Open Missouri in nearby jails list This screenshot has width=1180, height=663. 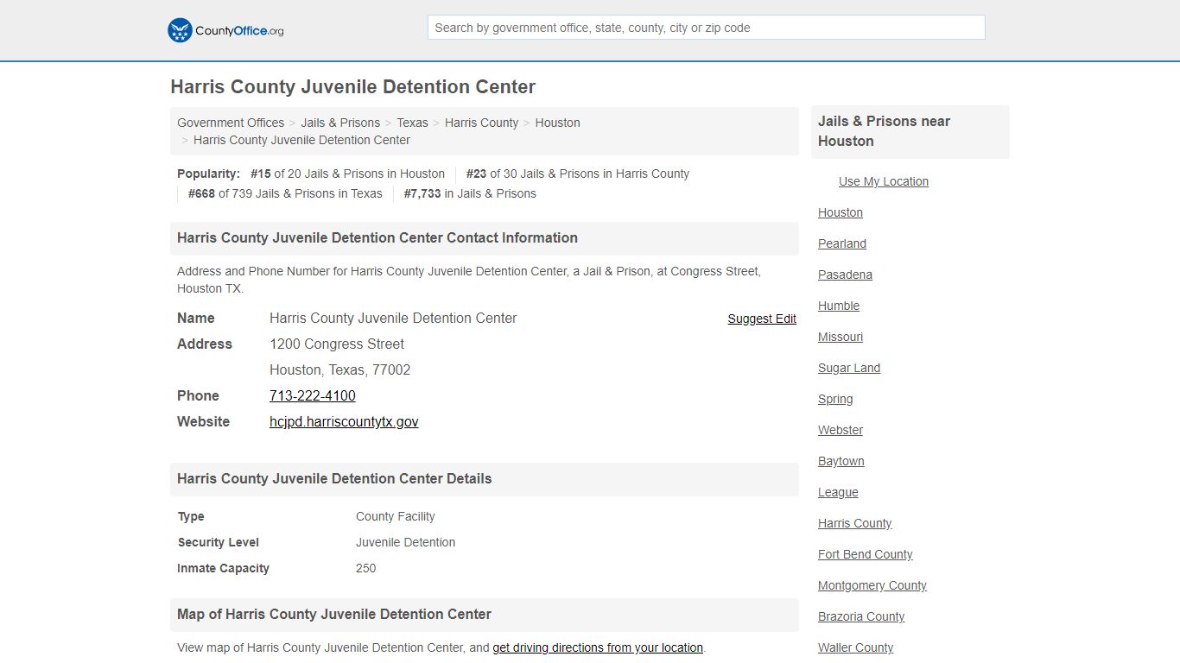841,337
